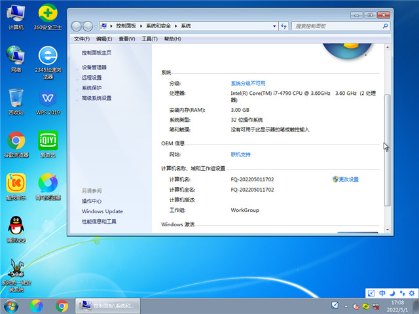Click the vertical scrollbar thumb

tap(388, 150)
